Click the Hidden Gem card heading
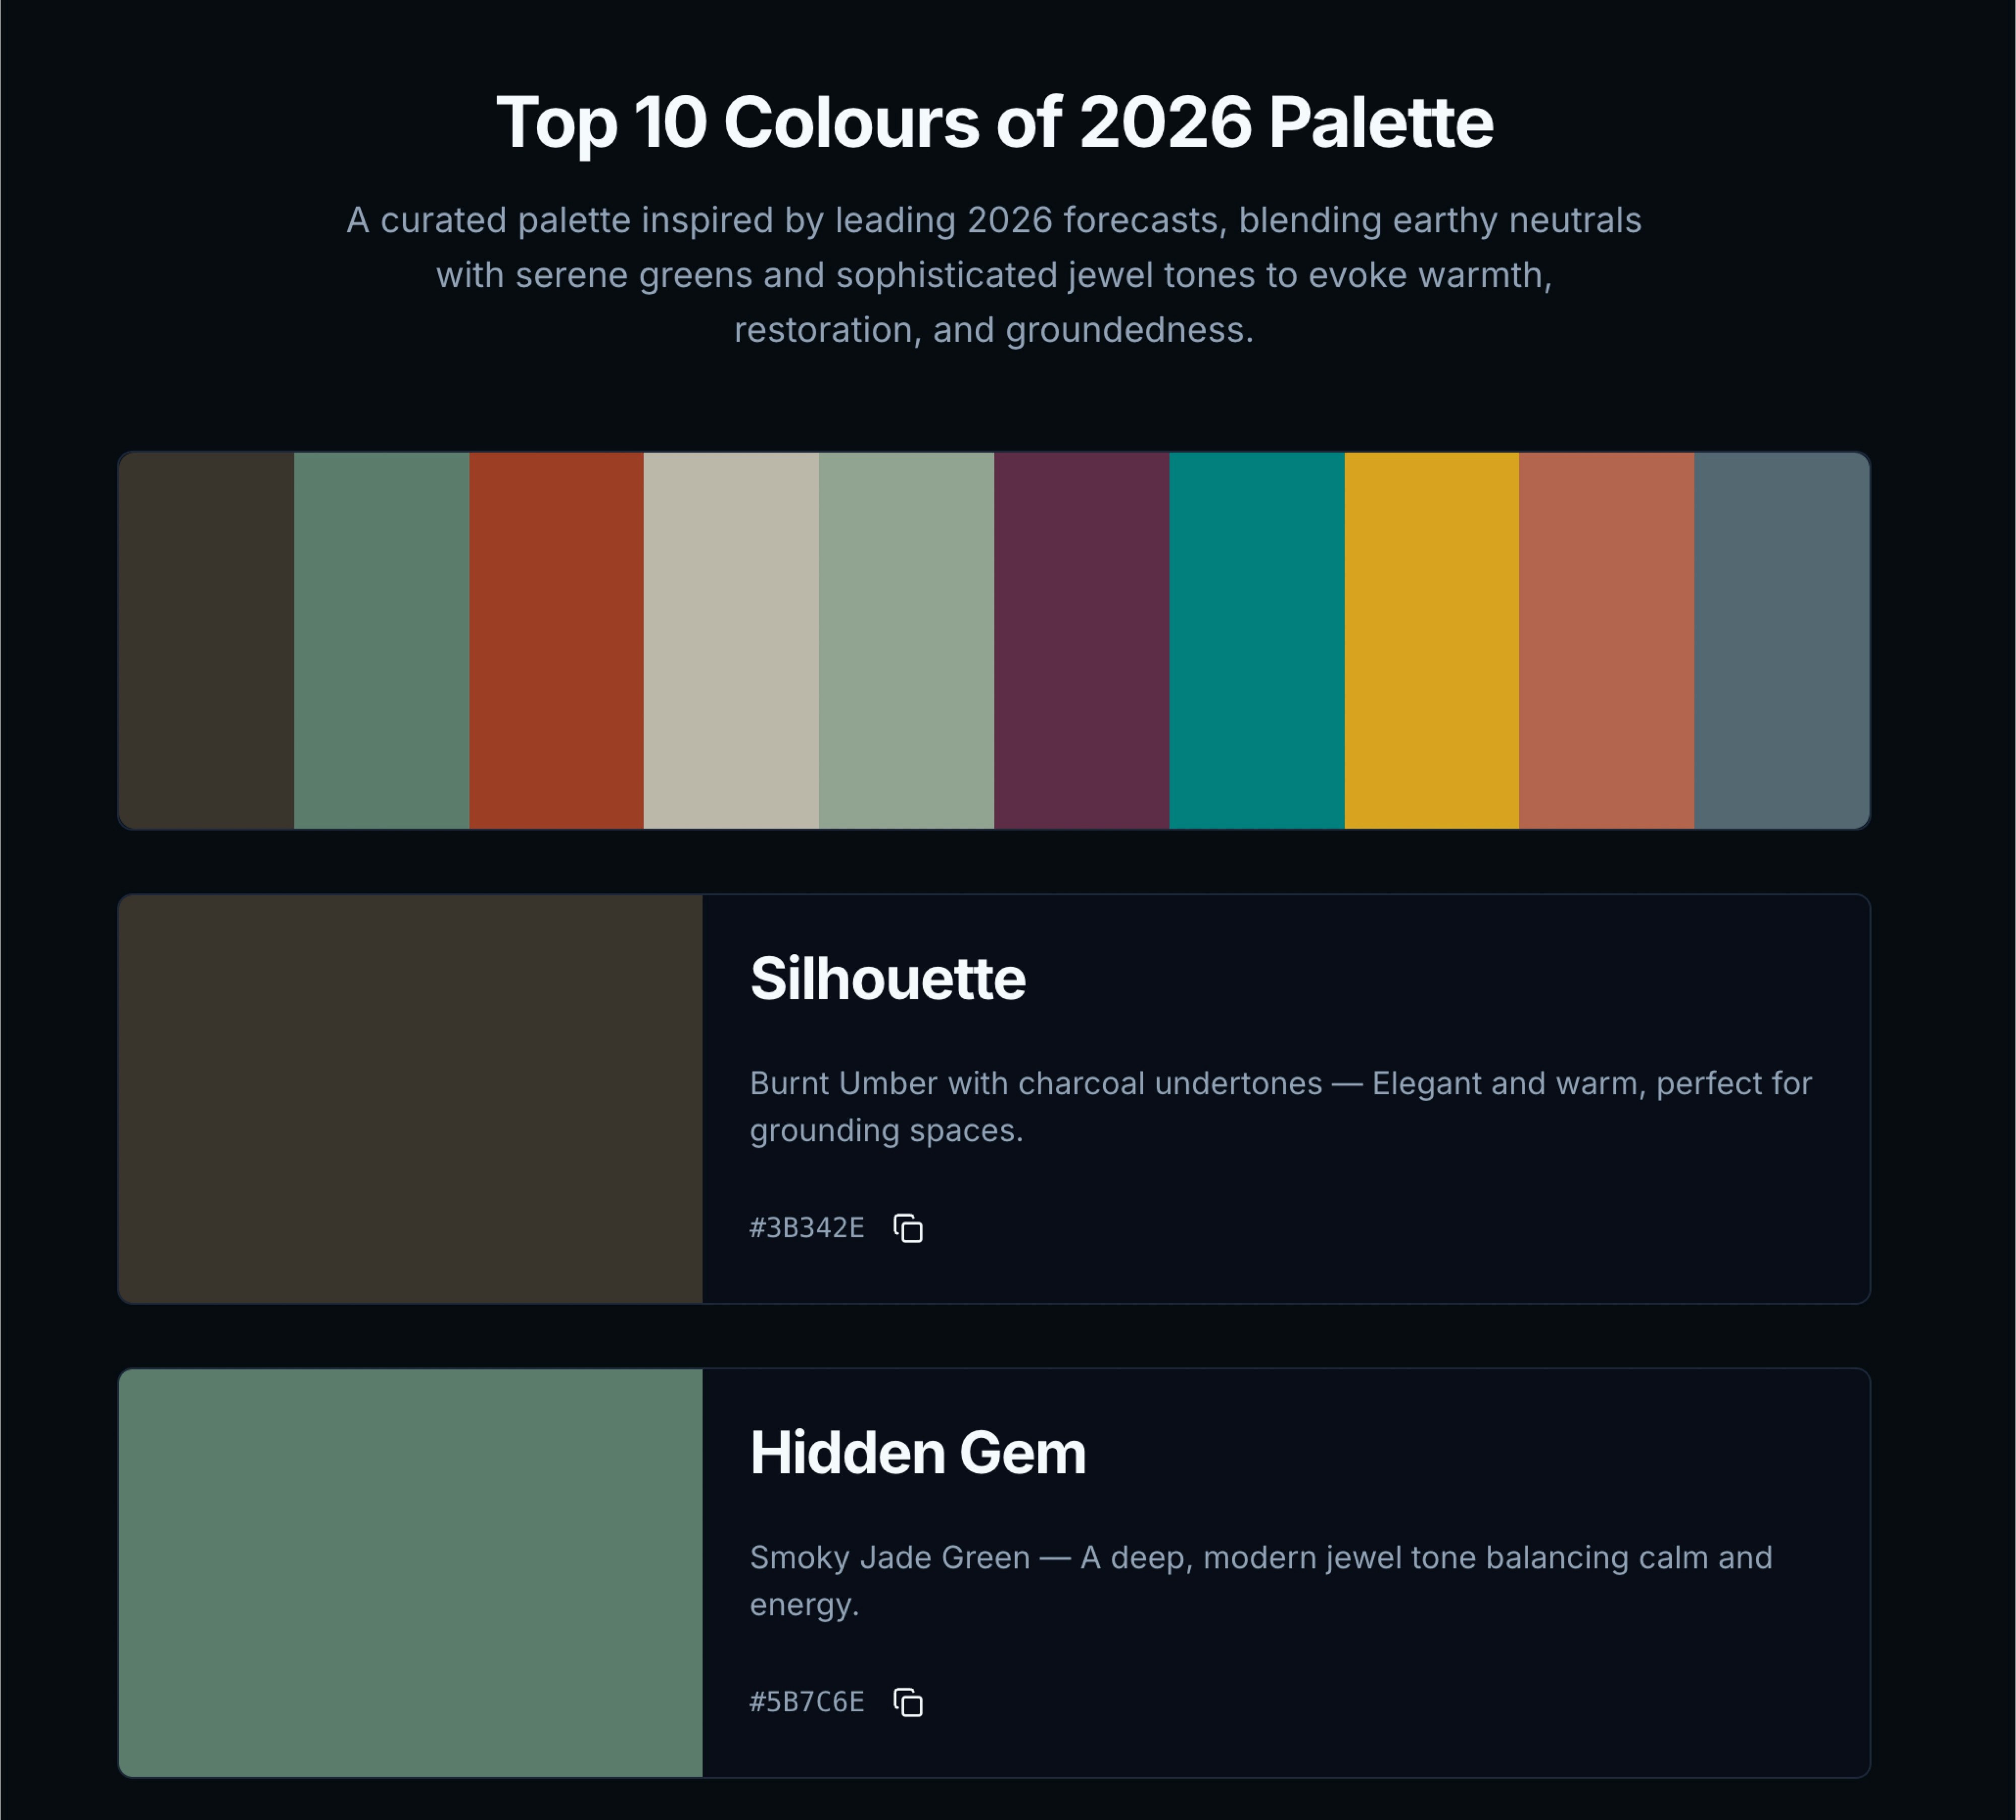 tap(918, 1452)
